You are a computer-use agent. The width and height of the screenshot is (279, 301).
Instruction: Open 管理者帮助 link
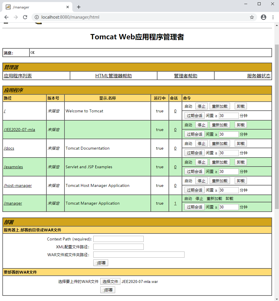(185, 76)
